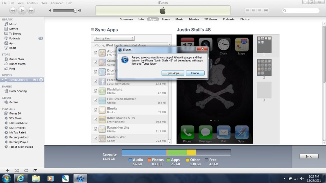
Task: Click the Safari icon on iPhone preview
Action: click(242, 132)
